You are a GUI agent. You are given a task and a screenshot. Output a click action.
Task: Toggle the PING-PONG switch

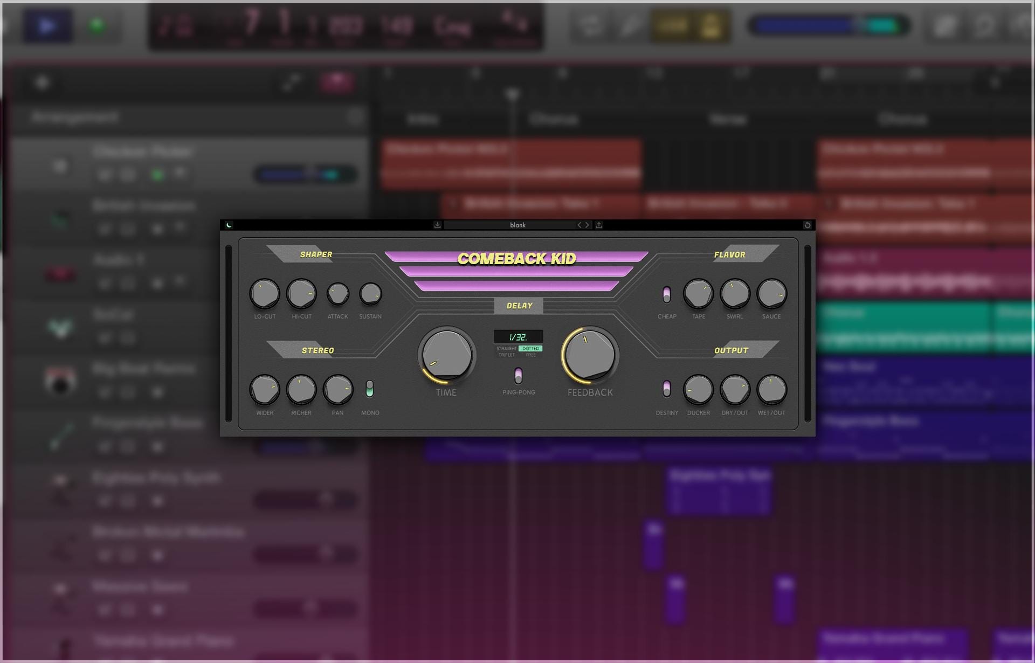(x=518, y=375)
